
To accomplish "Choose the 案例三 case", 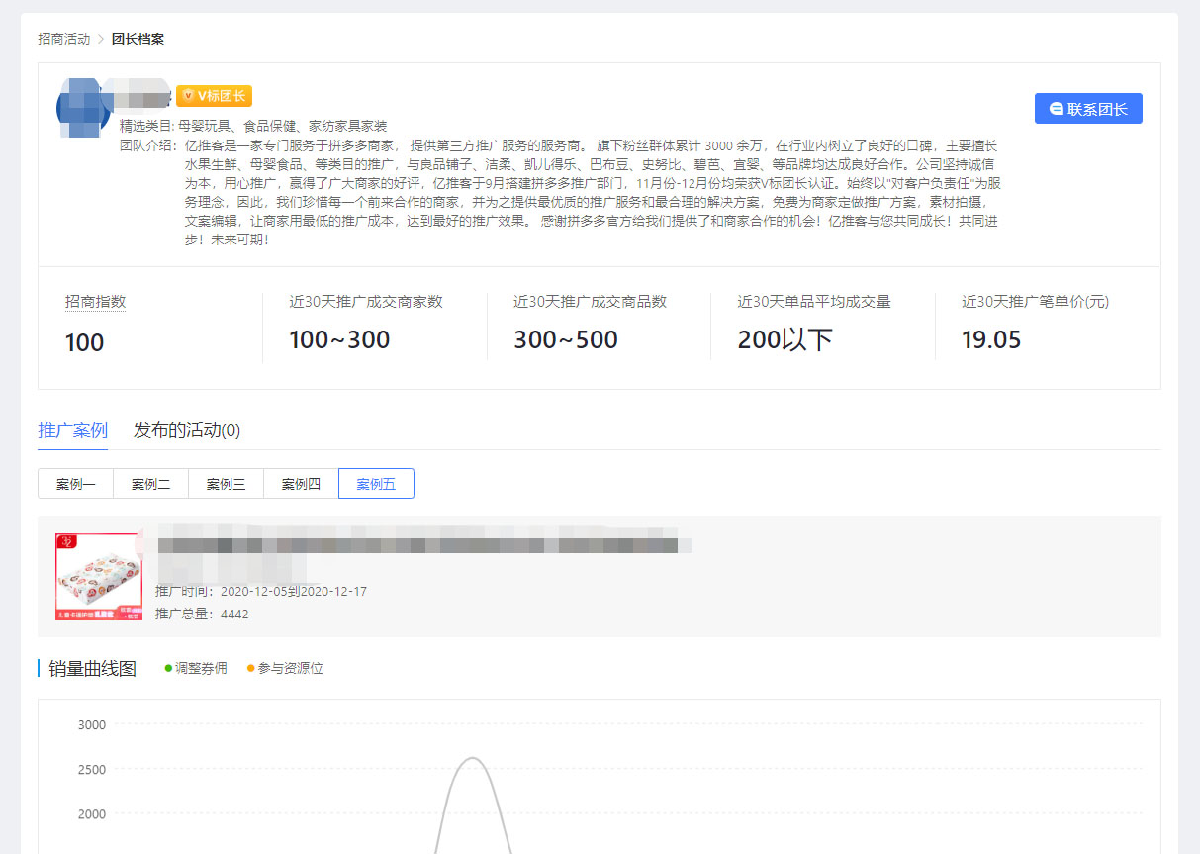I will click(x=226, y=484).
